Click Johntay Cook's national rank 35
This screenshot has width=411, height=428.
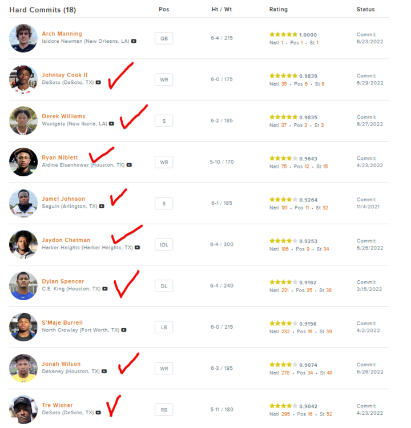[284, 83]
